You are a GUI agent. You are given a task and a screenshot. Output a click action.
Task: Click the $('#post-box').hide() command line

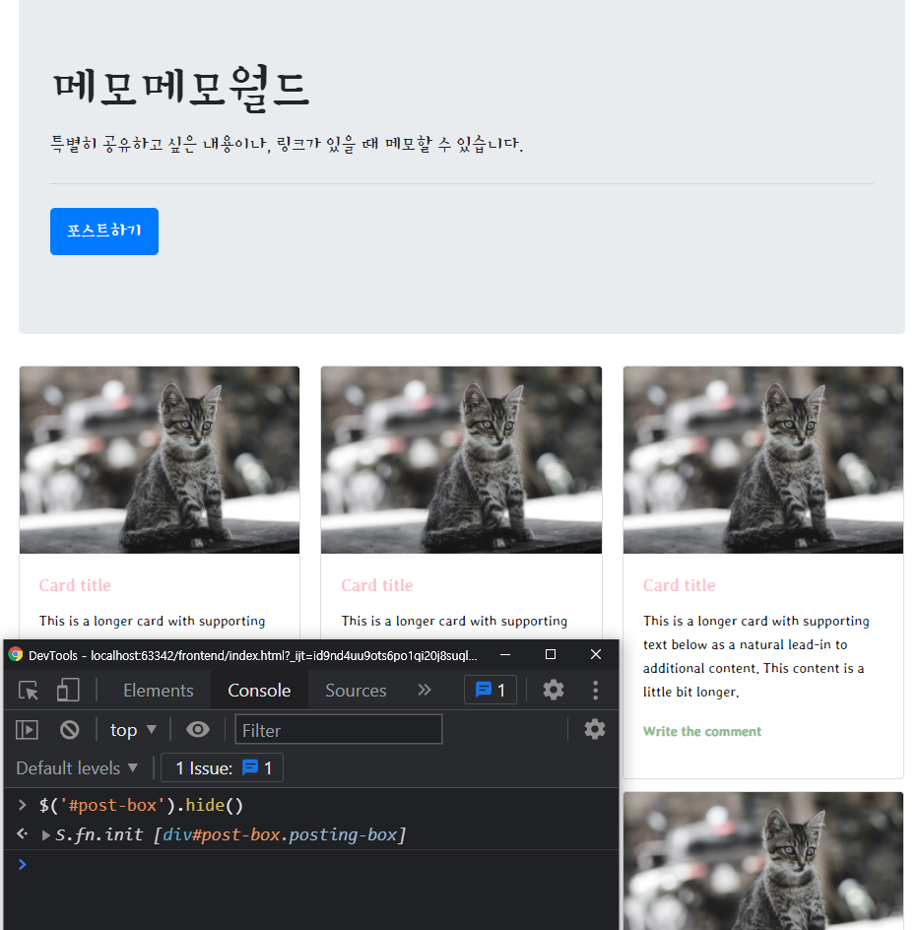[x=141, y=805]
